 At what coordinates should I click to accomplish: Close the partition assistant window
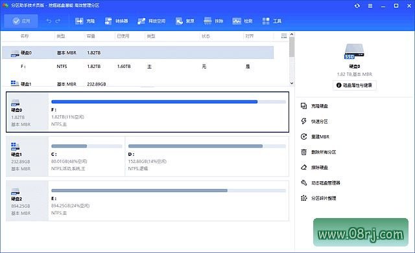point(409,6)
